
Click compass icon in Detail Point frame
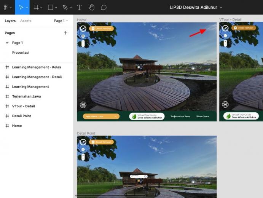click(83, 142)
